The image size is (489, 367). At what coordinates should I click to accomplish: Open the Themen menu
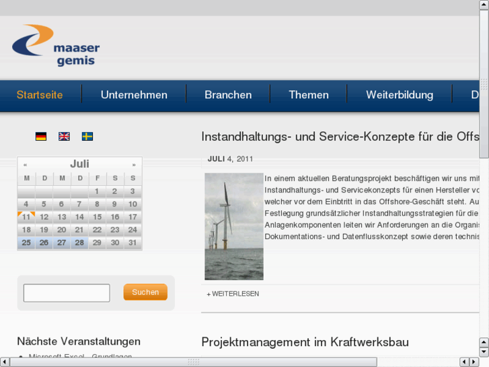pos(309,95)
